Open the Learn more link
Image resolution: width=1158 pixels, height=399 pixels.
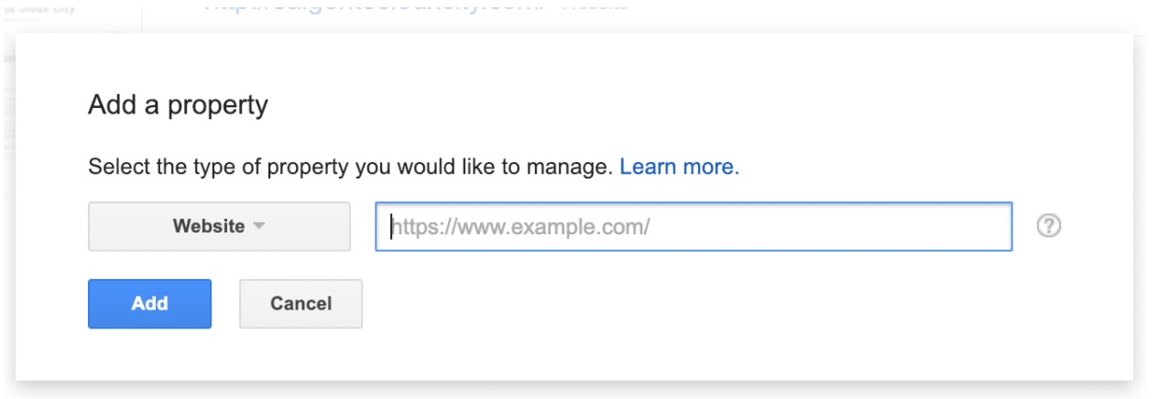coord(679,167)
